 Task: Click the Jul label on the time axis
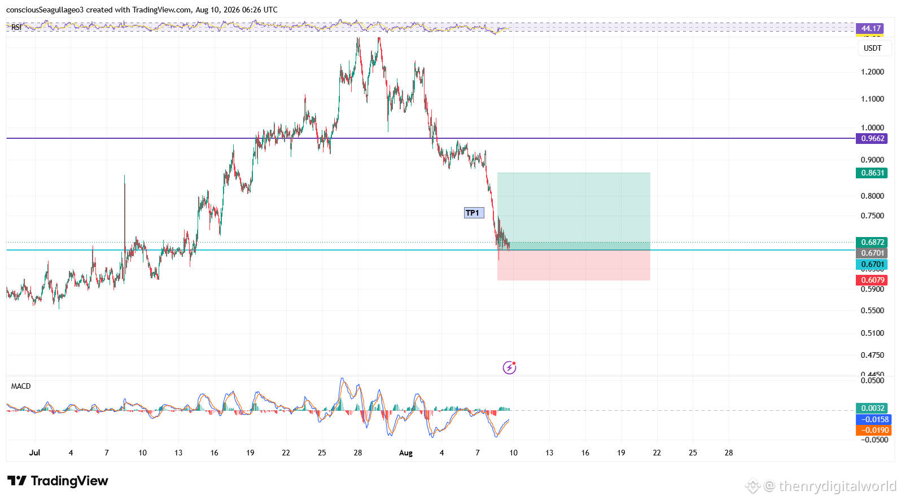35,453
